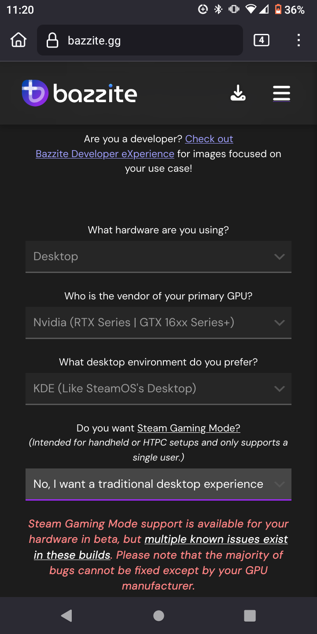This screenshot has height=634, width=317.
Task: Open the KDE desktop environment dropdown
Action: (x=158, y=389)
